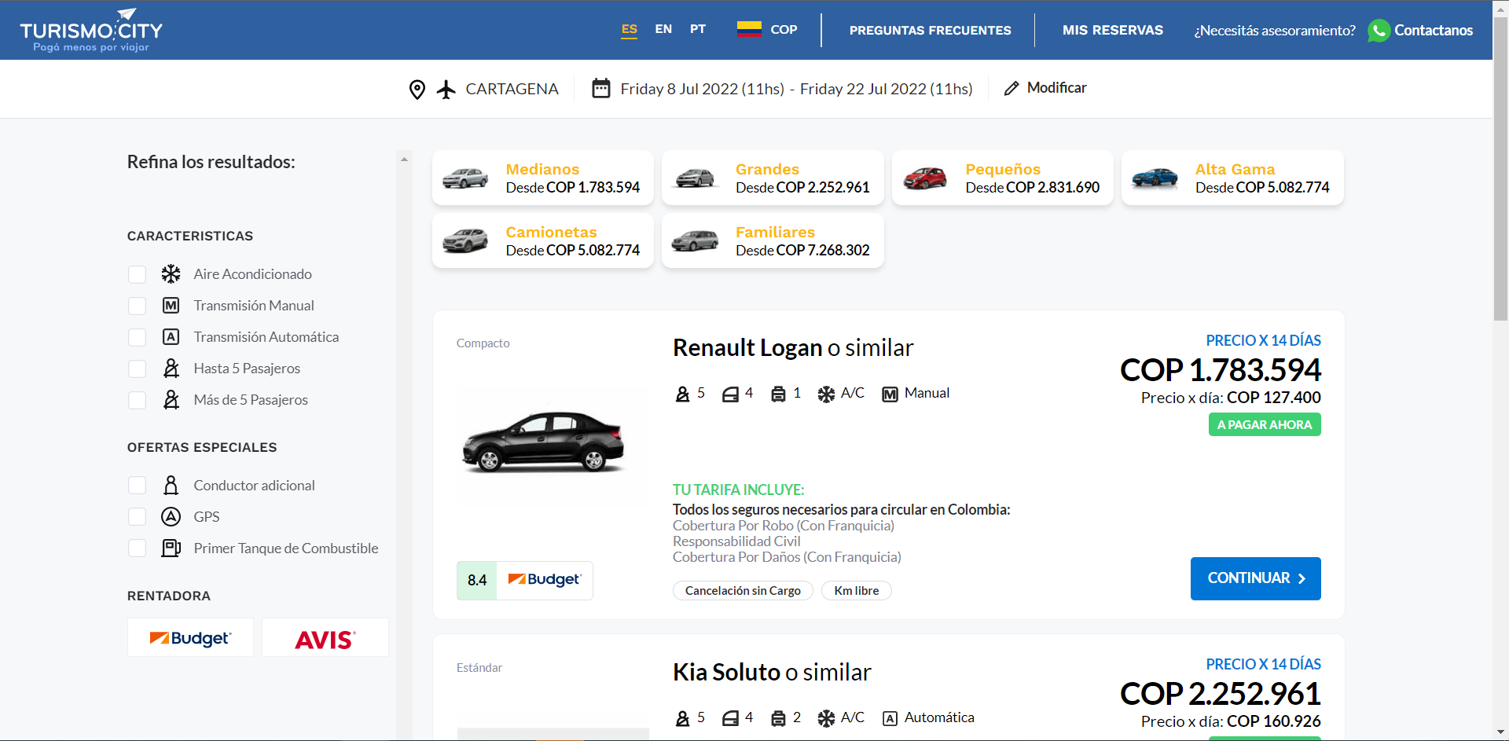This screenshot has width=1509, height=741.
Task: Click the Colombian flag currency icon
Action: [x=749, y=30]
